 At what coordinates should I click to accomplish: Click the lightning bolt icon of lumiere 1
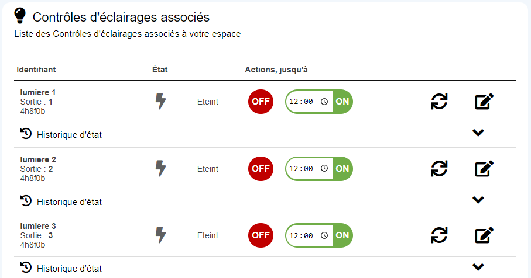coord(160,102)
